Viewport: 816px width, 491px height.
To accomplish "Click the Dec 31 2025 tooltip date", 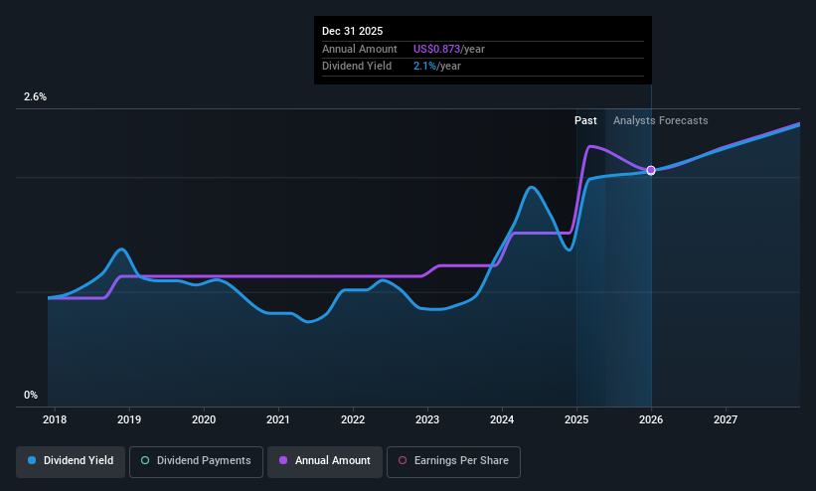I will coord(352,31).
